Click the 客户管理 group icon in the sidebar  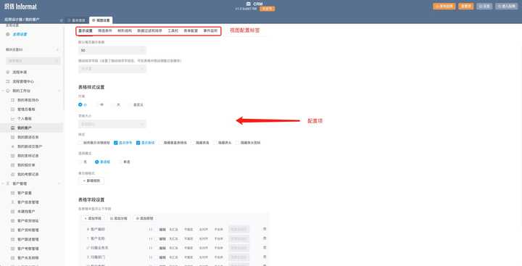pos(8,184)
